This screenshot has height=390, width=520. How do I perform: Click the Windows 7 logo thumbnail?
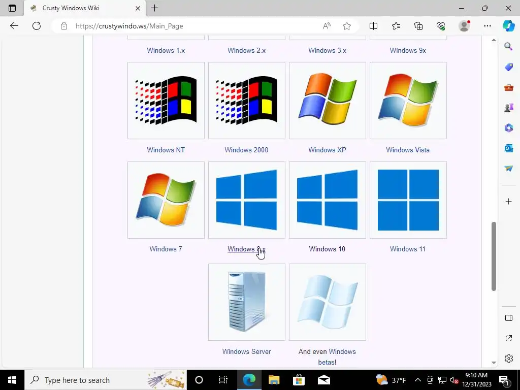(x=166, y=200)
